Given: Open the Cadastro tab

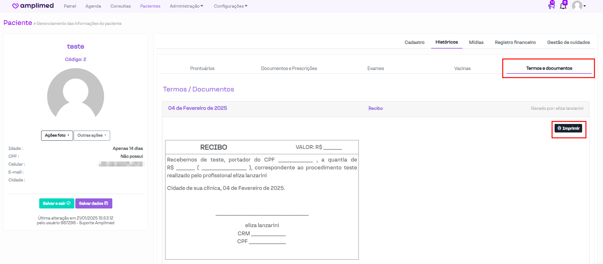Looking at the screenshot, I should point(414,42).
